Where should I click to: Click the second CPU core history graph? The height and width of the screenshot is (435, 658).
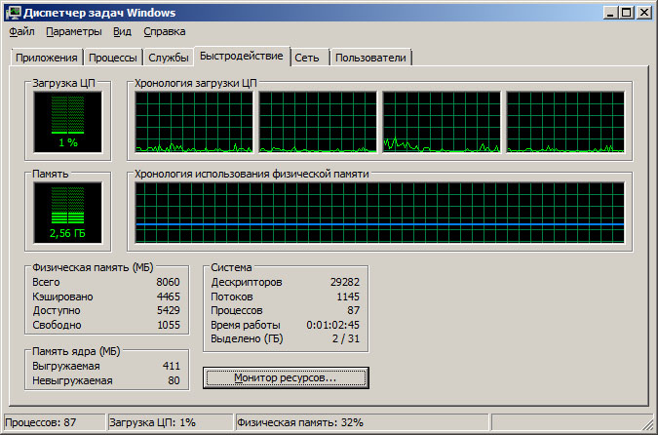[318, 122]
